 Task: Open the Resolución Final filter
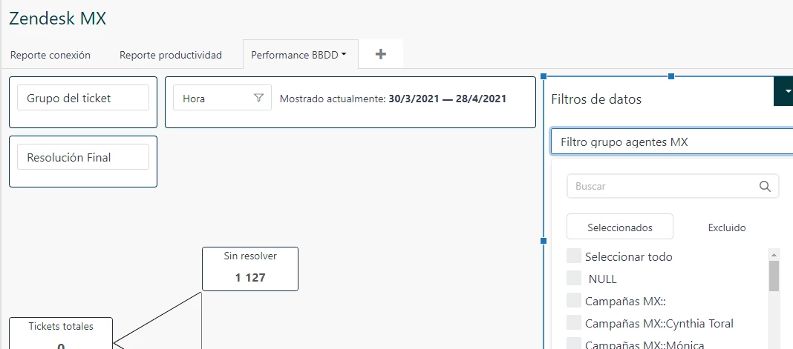click(83, 157)
